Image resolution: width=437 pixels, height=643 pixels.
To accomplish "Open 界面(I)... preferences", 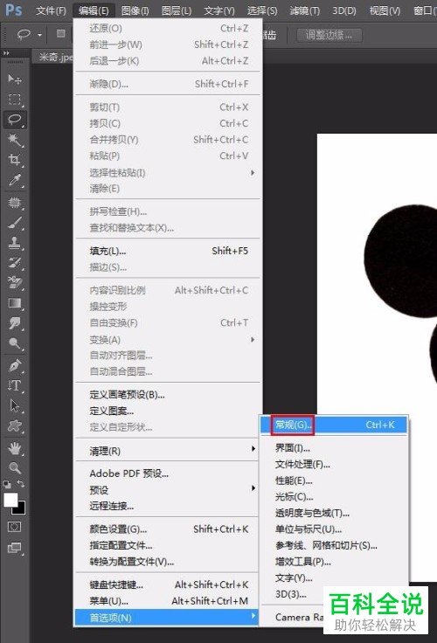I will [334, 448].
